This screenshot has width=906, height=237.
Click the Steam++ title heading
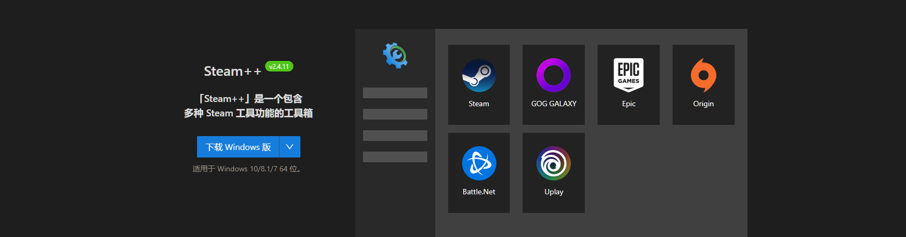click(x=232, y=72)
